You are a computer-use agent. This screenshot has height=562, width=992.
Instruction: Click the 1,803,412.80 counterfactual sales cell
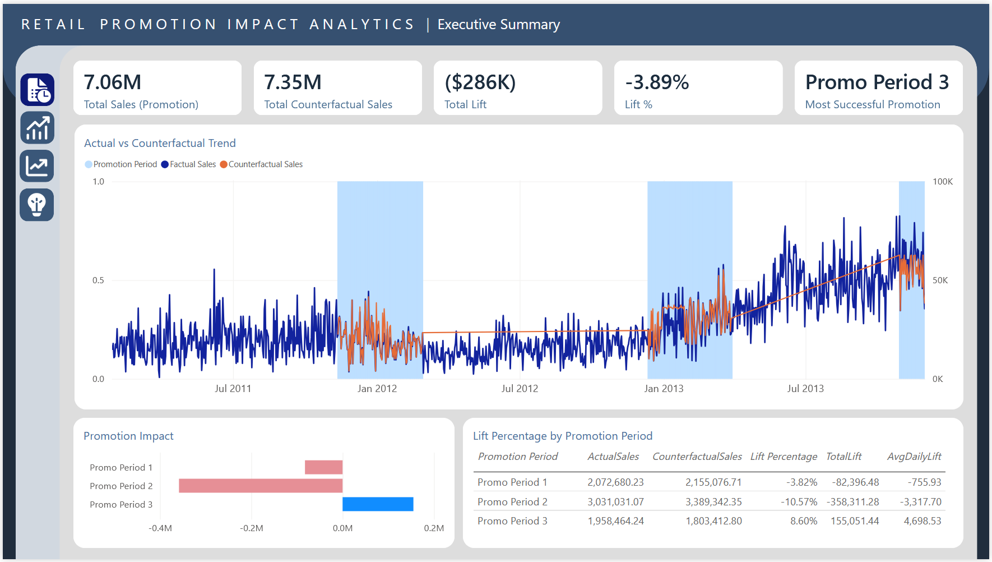pos(713,521)
